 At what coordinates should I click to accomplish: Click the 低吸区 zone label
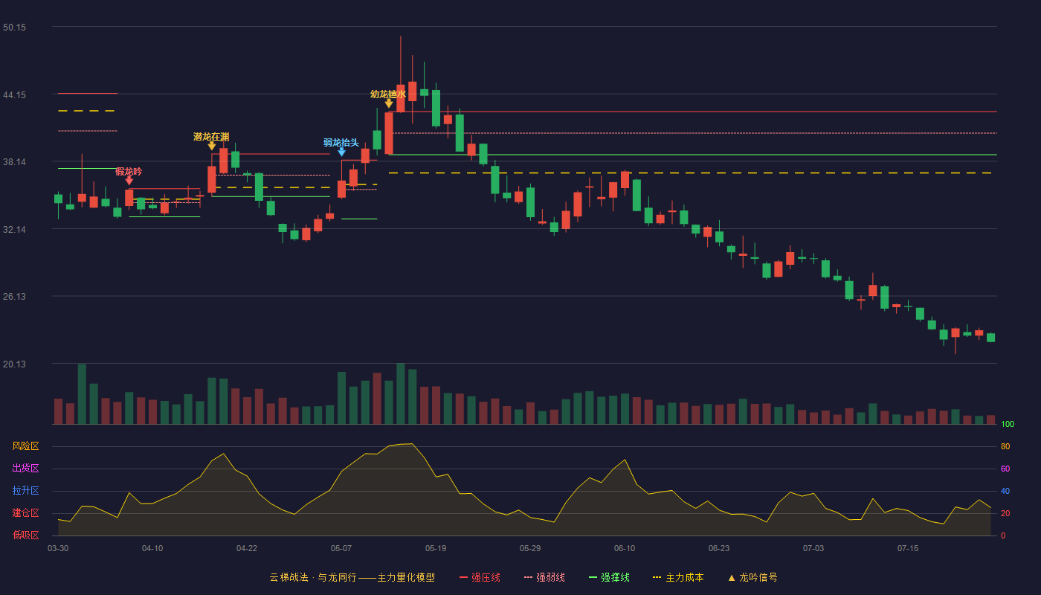pyautogui.click(x=25, y=535)
